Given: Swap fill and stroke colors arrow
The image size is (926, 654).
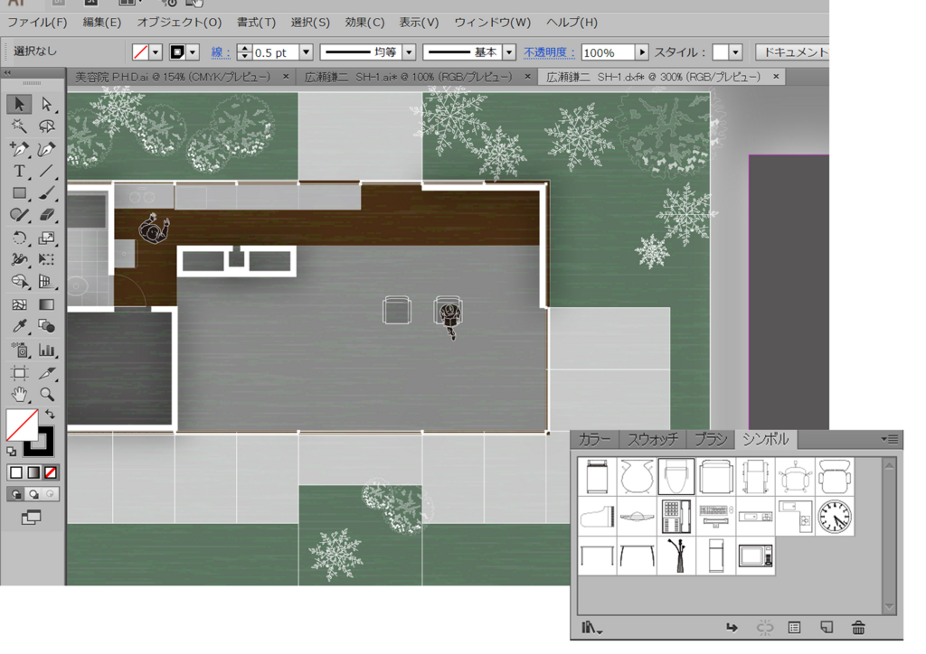Looking at the screenshot, I should [x=50, y=415].
